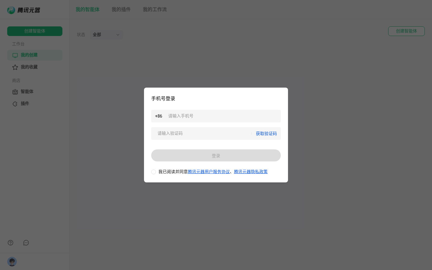Open the feedback chat bubble icon

26,243
